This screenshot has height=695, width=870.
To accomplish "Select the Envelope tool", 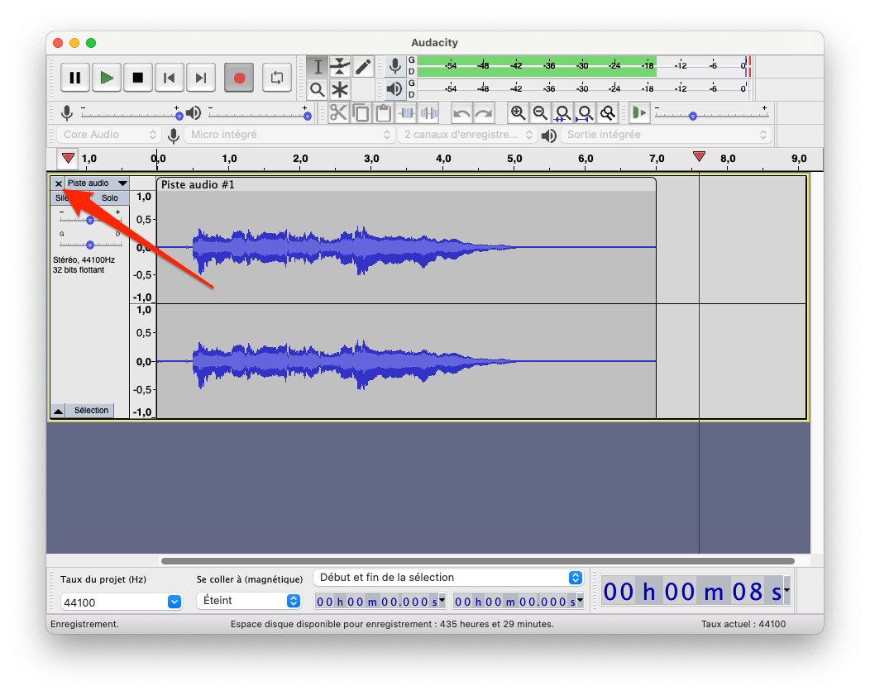I will pyautogui.click(x=340, y=67).
